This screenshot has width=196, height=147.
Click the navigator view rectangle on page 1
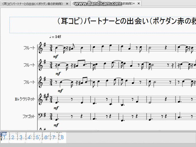pos(4,134)
